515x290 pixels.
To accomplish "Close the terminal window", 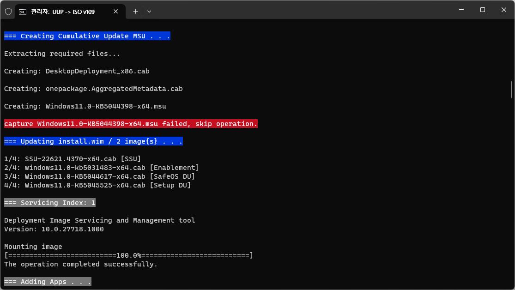I will click(503, 10).
